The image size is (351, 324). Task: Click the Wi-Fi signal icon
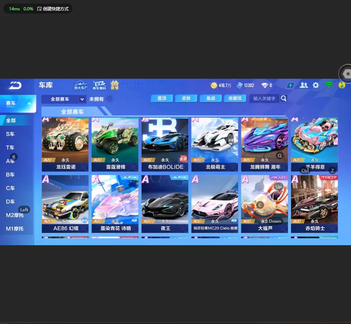(329, 85)
